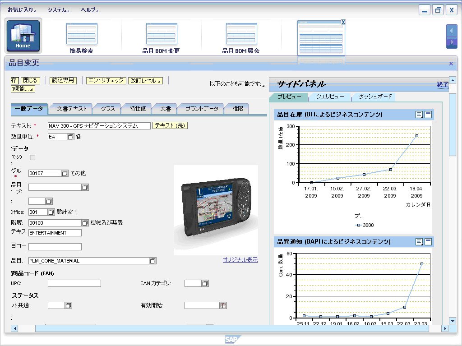
Task: Select the プレビュー side panel tab
Action: point(289,97)
